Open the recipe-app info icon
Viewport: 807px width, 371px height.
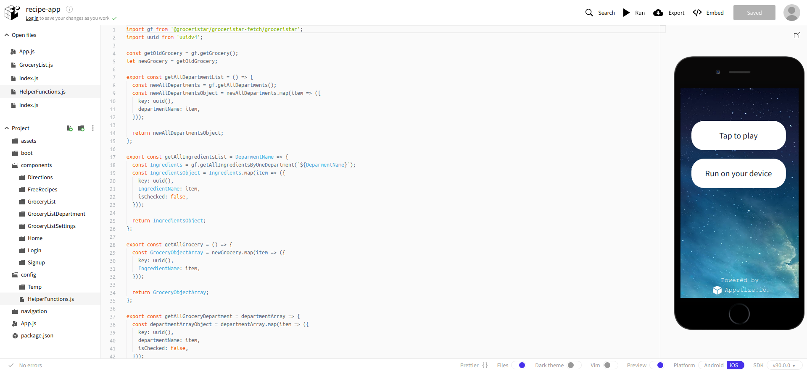coord(69,9)
